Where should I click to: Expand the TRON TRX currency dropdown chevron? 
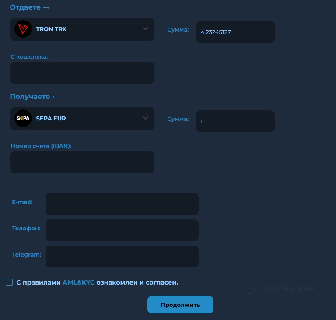146,29
